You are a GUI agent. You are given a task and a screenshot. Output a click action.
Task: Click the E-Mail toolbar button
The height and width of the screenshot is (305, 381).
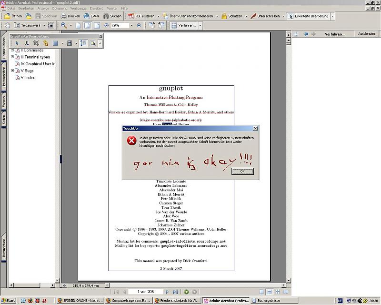91,16
